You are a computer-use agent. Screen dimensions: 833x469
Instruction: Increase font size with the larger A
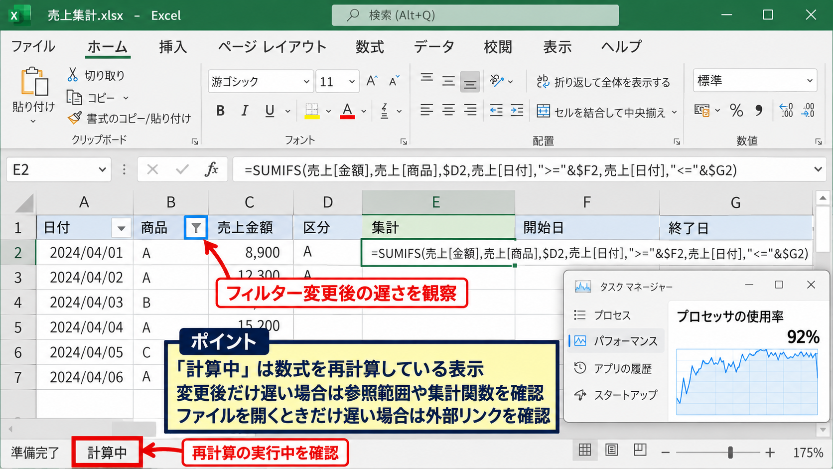click(372, 81)
